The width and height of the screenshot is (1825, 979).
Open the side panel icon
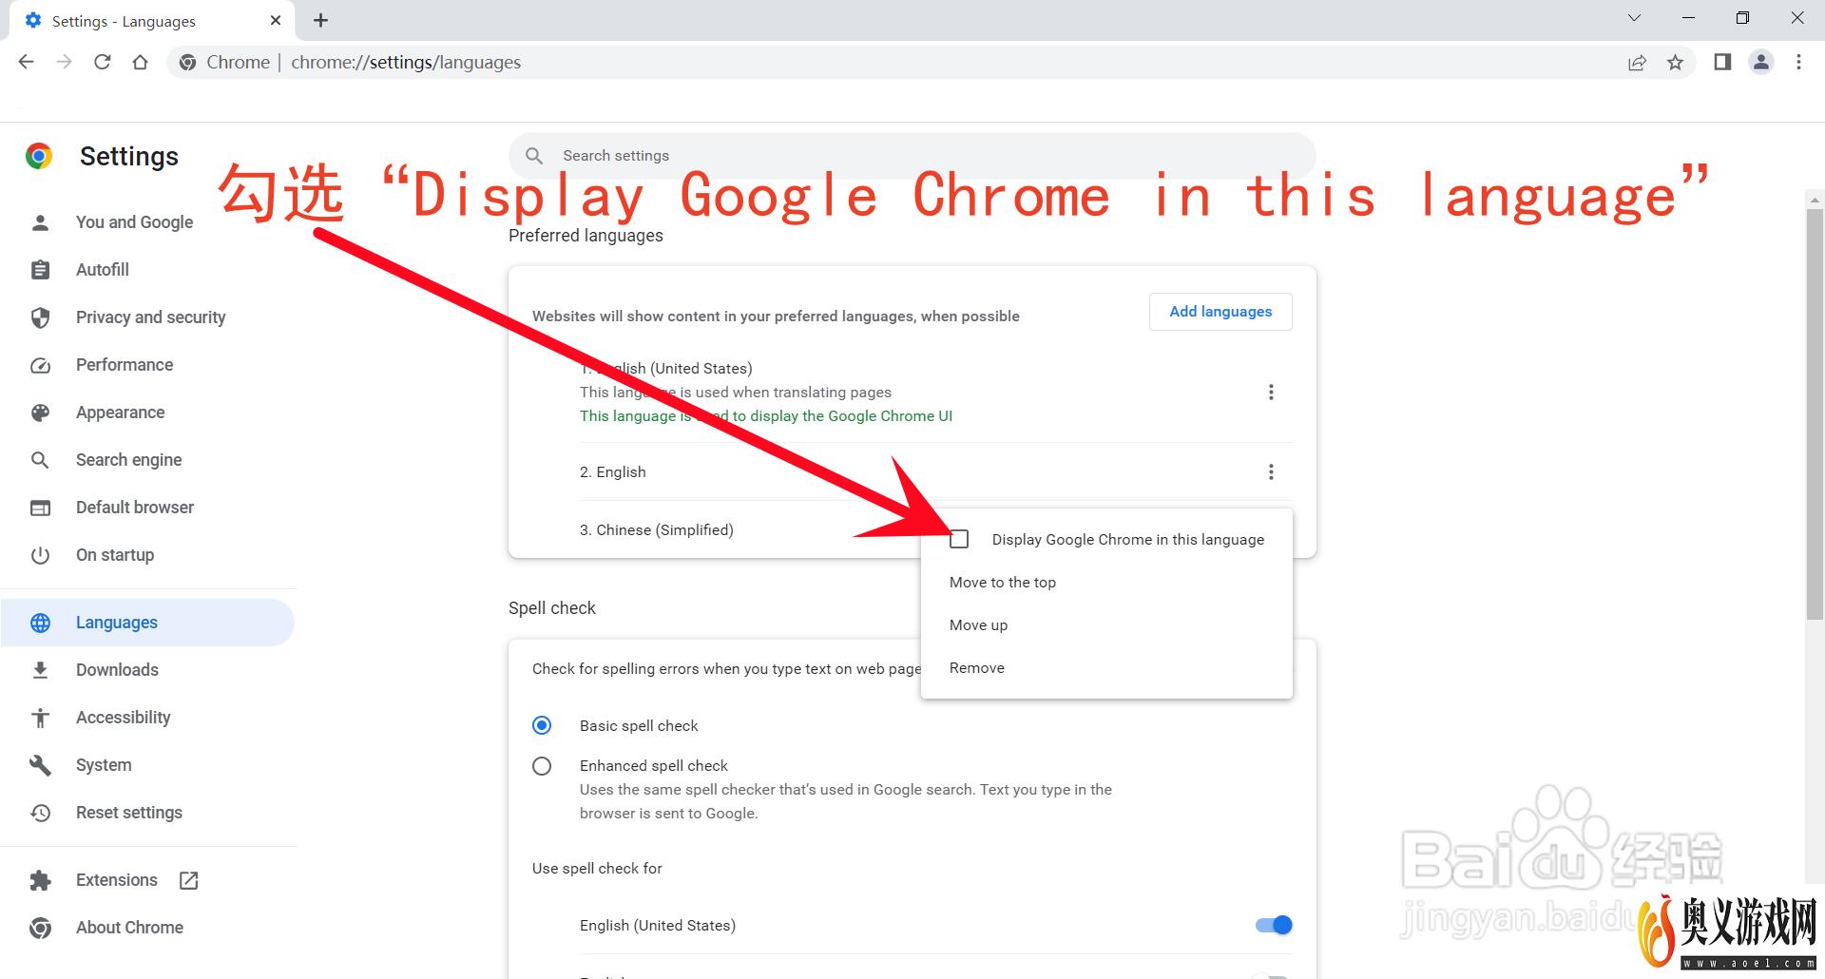tap(1722, 62)
